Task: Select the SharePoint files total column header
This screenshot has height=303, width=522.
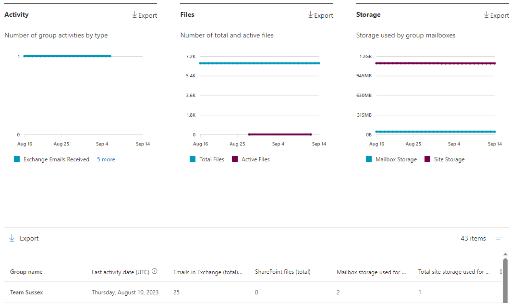Action: point(282,271)
